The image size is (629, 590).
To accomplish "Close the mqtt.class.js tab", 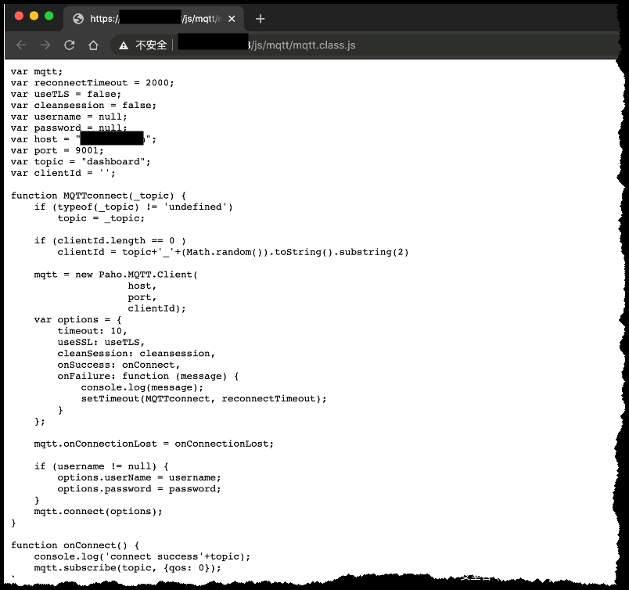I will [232, 18].
